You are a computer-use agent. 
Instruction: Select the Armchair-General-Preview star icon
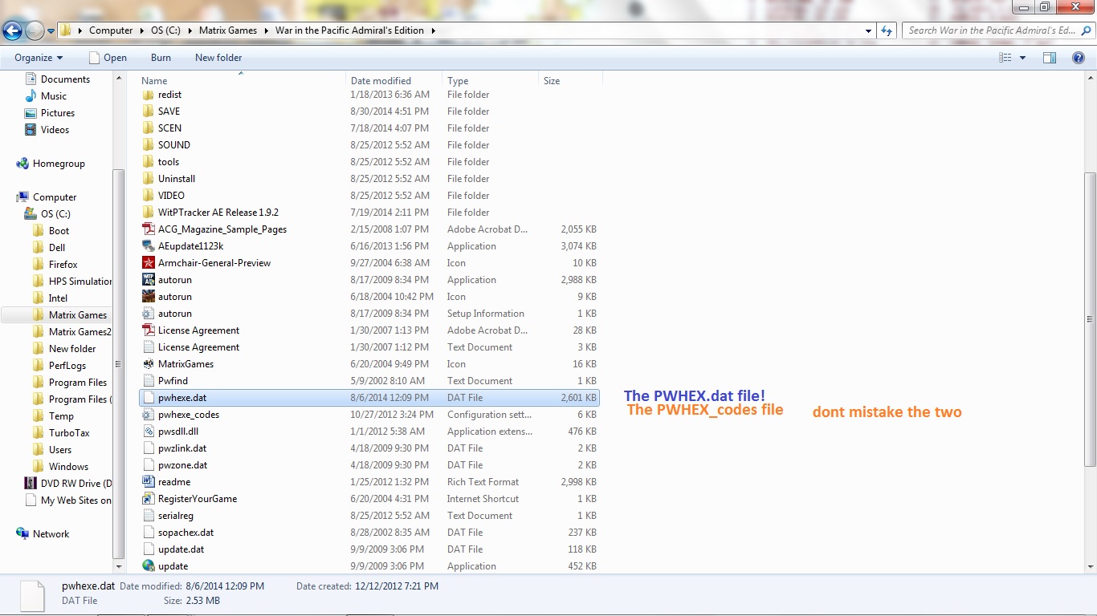pyautogui.click(x=148, y=263)
